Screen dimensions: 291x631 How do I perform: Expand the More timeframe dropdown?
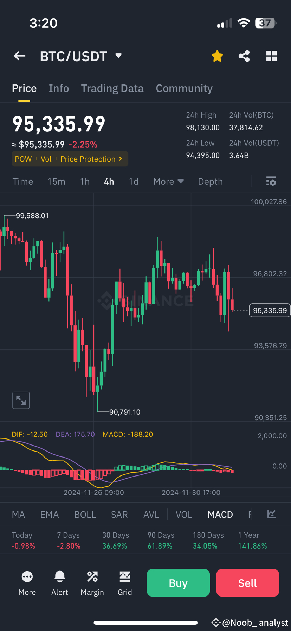click(x=168, y=181)
